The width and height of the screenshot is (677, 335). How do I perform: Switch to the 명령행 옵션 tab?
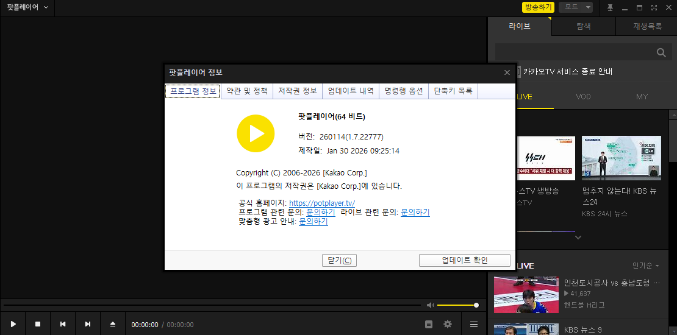(x=404, y=91)
